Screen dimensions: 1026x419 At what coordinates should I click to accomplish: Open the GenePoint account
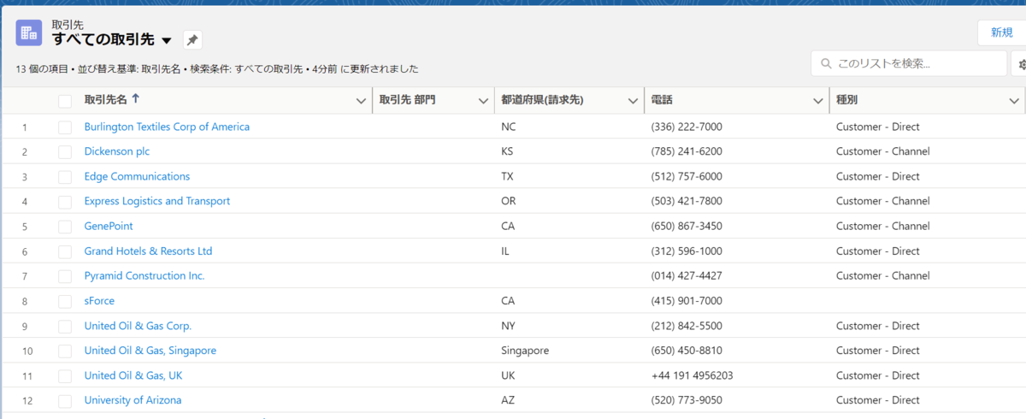109,226
